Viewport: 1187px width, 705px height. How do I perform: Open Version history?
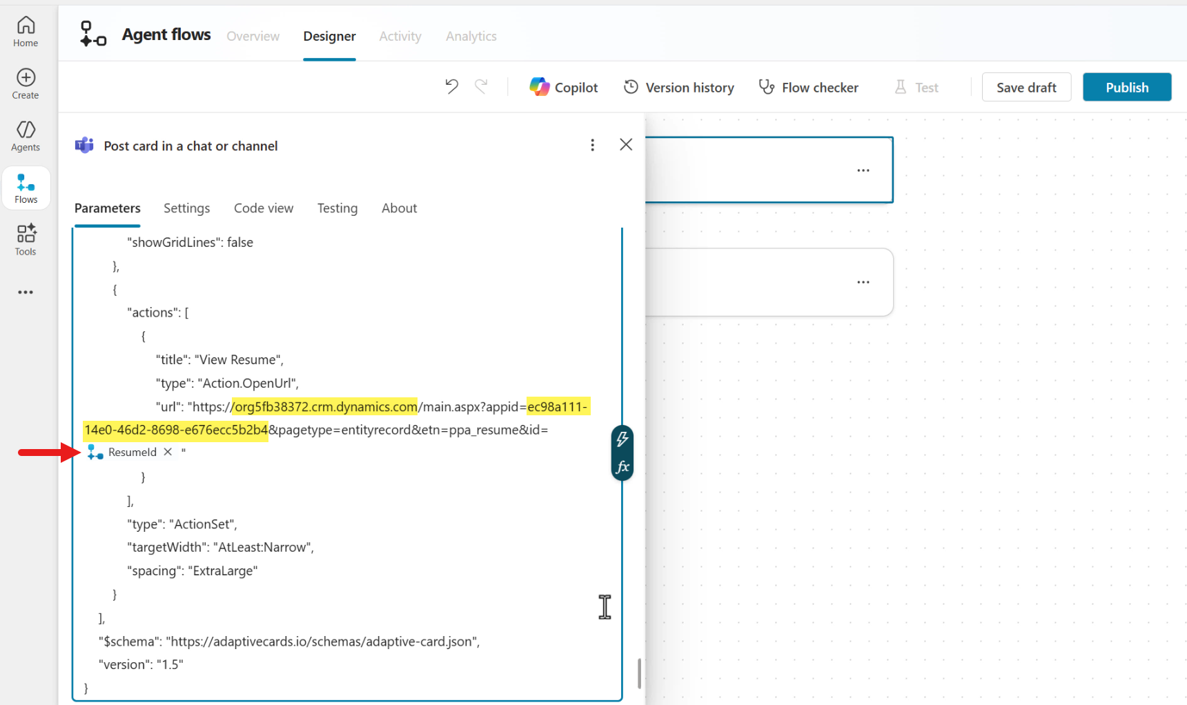tap(678, 87)
